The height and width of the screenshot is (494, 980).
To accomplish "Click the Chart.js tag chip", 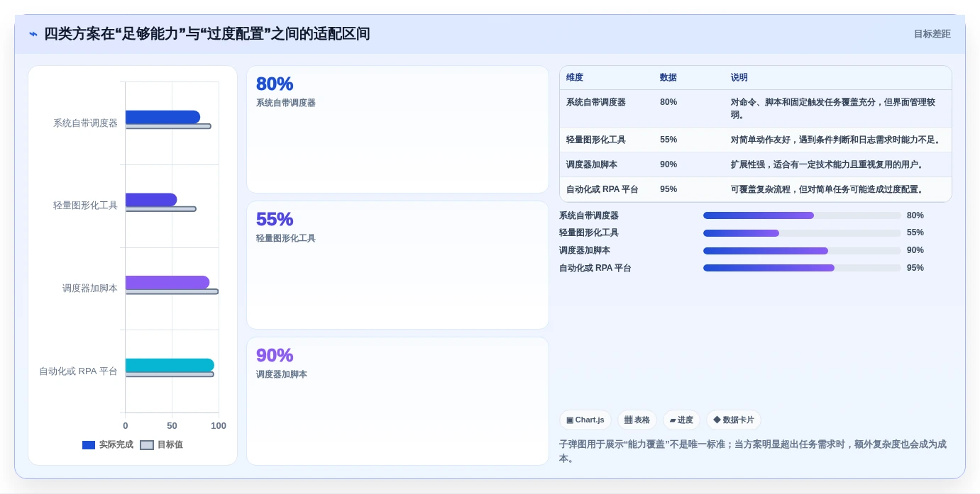I will pos(585,420).
